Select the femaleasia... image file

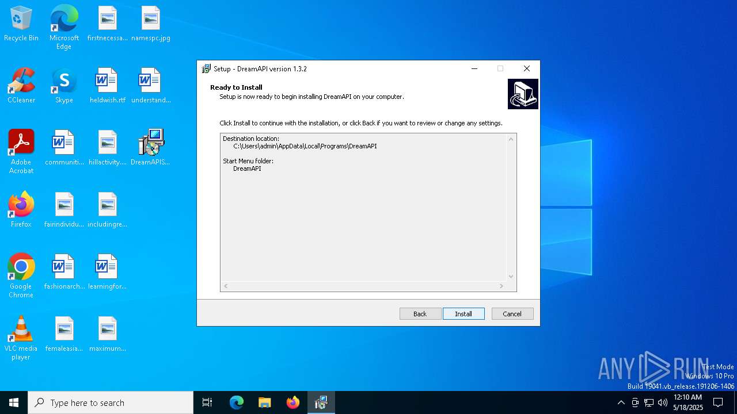point(64,334)
